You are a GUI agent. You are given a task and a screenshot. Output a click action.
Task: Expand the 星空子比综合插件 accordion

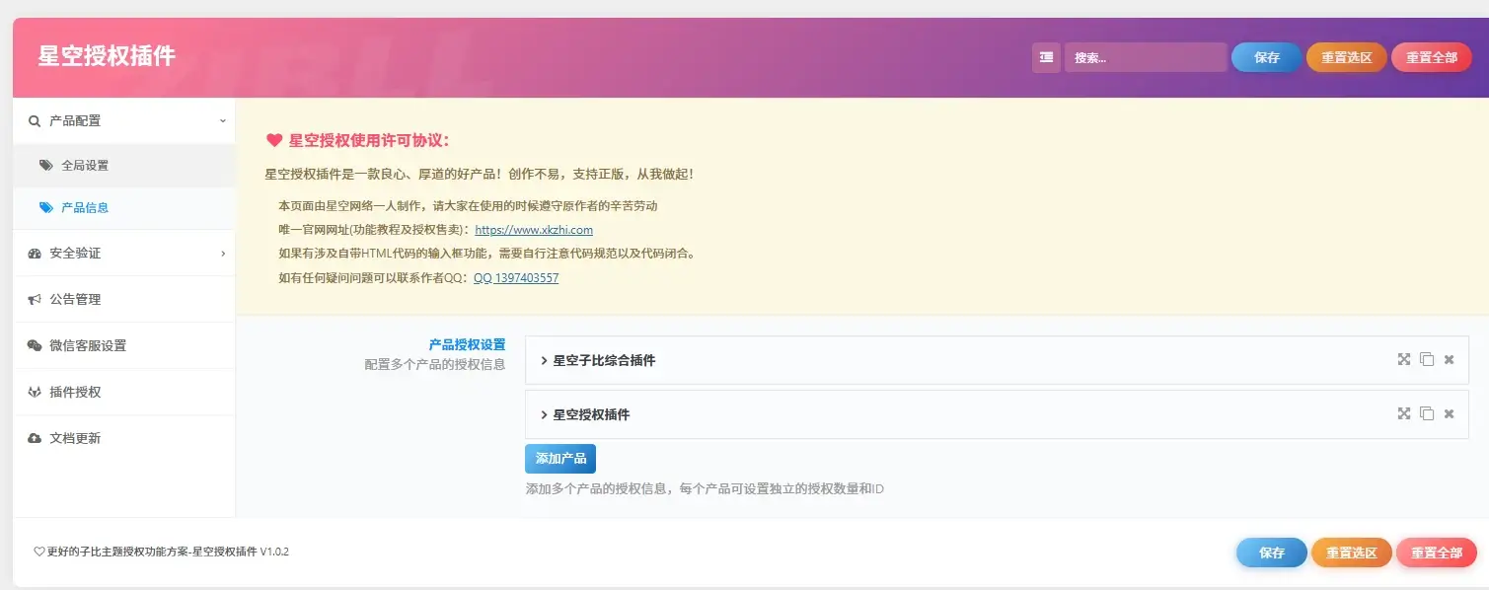pos(604,360)
